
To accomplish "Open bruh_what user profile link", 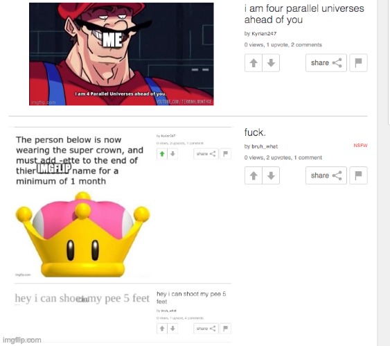I will coord(265,146).
